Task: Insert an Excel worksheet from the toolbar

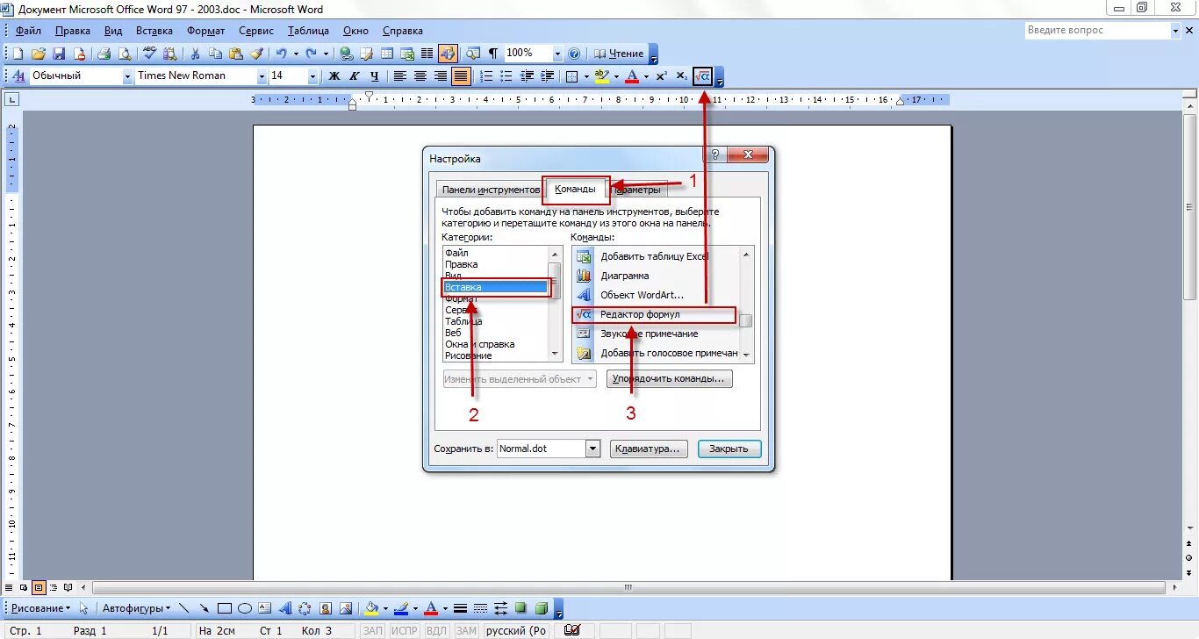Action: pos(407,54)
